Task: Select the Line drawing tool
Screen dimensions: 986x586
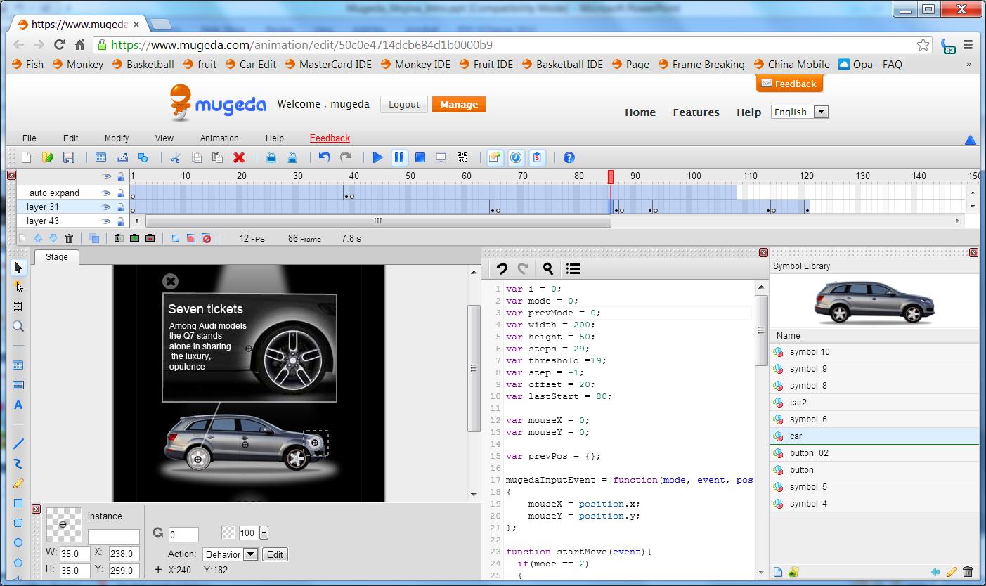Action: pos(18,444)
